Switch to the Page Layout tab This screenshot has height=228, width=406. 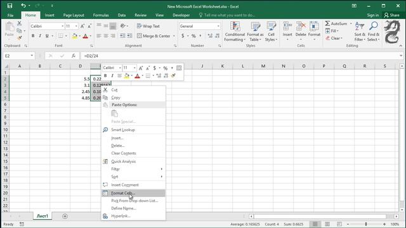tap(74, 15)
